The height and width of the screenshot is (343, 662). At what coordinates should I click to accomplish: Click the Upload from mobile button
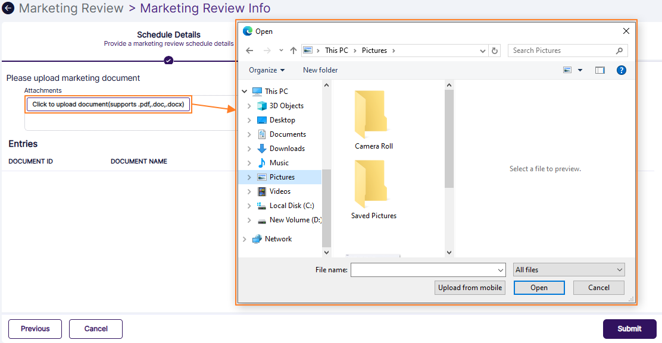(x=470, y=288)
